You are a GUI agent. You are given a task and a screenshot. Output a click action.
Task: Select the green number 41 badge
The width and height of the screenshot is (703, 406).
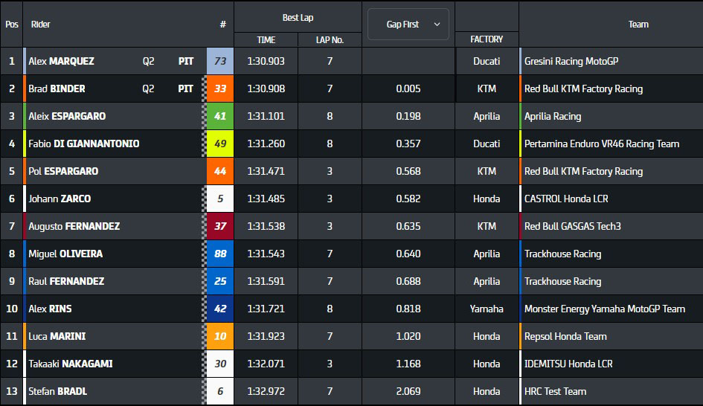219,116
